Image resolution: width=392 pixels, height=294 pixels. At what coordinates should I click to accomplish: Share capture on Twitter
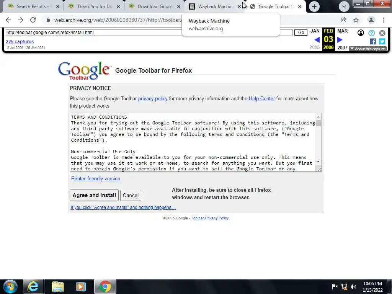click(382, 41)
